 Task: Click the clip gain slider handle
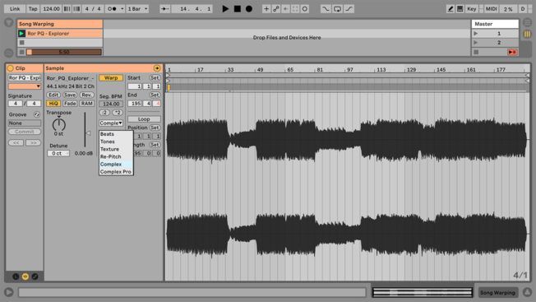[88, 133]
